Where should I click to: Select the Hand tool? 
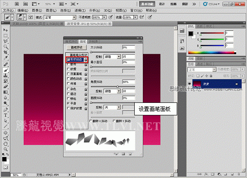(5, 144)
